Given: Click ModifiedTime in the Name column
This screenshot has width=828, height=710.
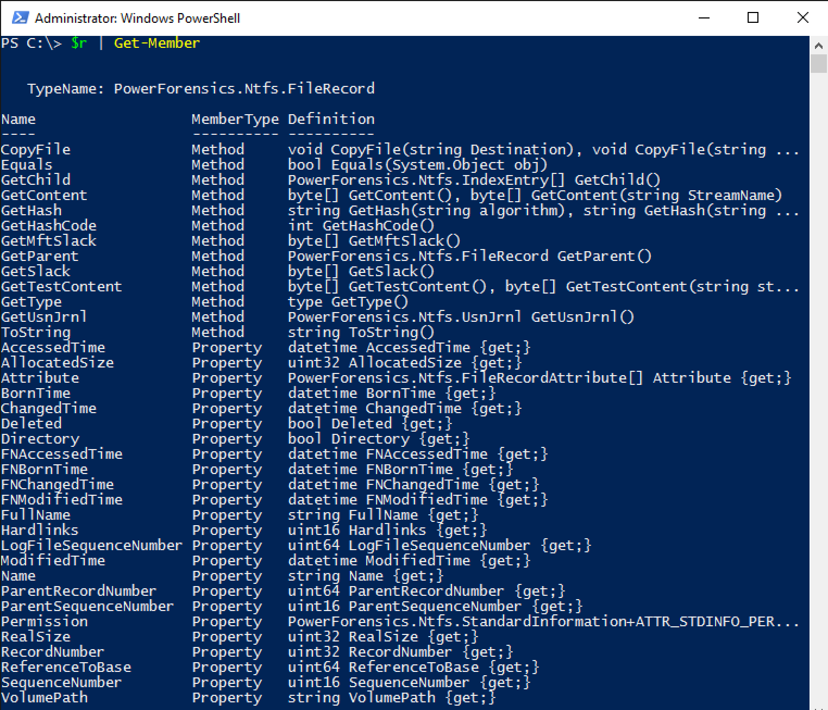Looking at the screenshot, I should pos(53,560).
